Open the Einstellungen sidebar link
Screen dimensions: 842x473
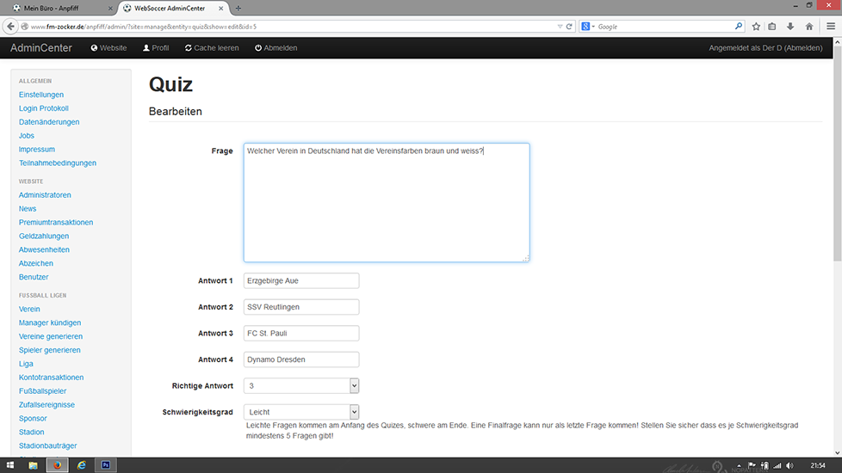pos(41,95)
